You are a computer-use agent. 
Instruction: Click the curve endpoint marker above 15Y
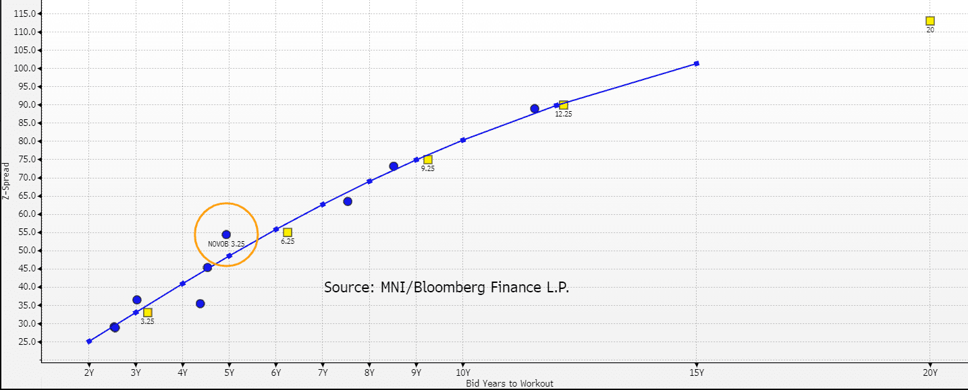coord(696,64)
